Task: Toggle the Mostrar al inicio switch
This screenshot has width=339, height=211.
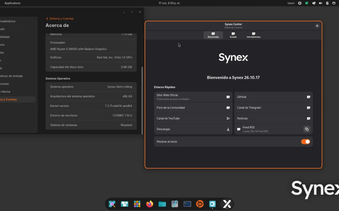Action: (x=305, y=142)
